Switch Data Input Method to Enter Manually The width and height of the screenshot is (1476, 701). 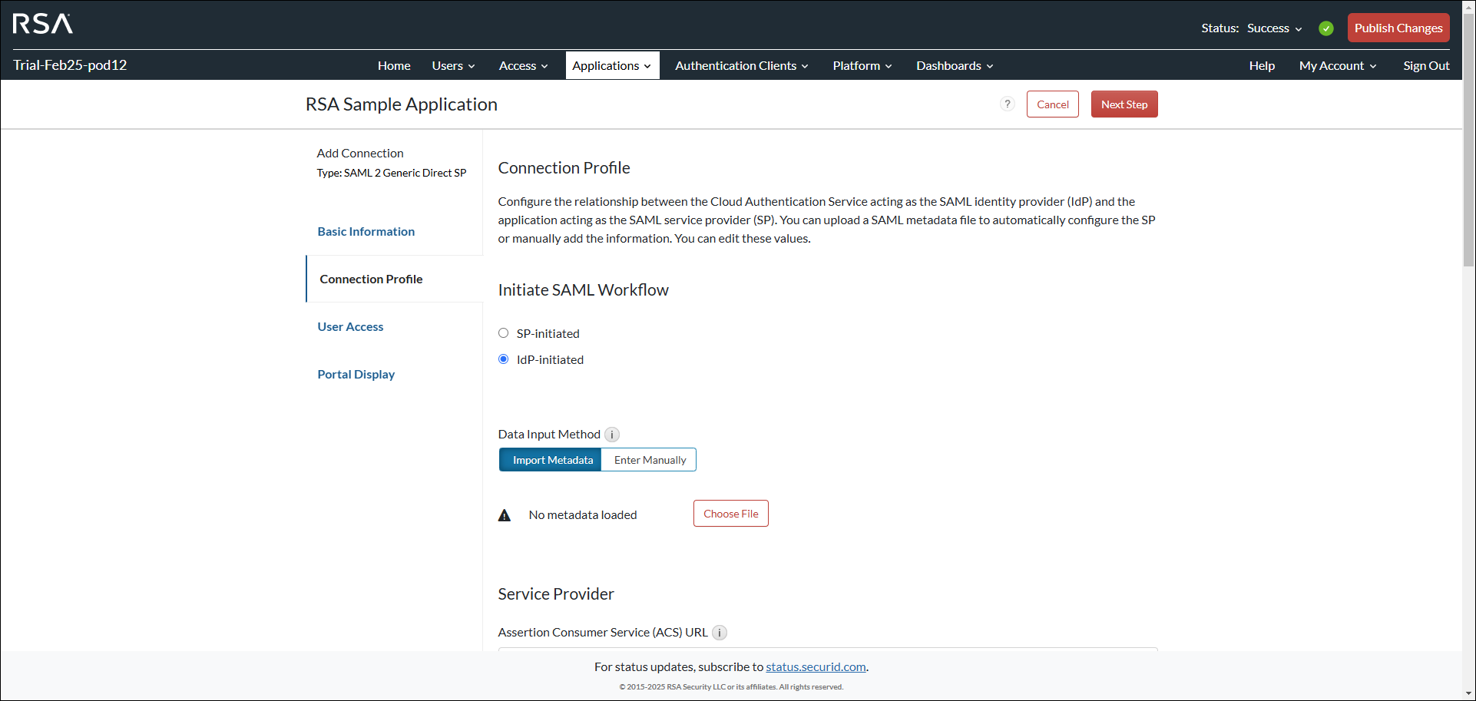tap(649, 459)
